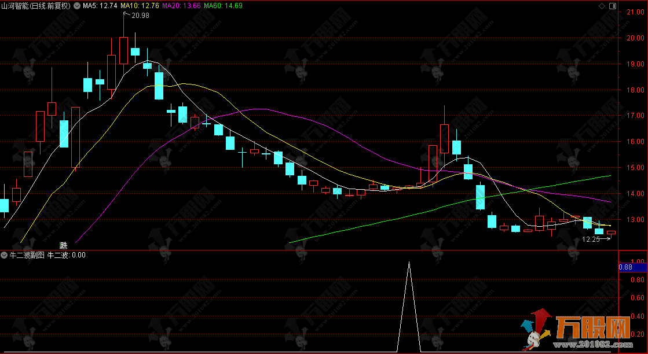
Task: Click the 12.25 low price arrow marker
Action: (595, 239)
